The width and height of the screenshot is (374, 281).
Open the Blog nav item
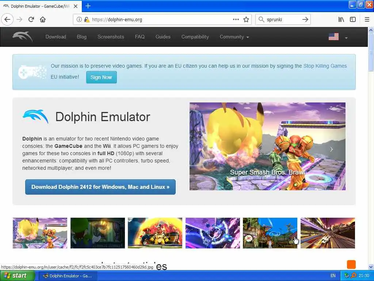click(81, 37)
